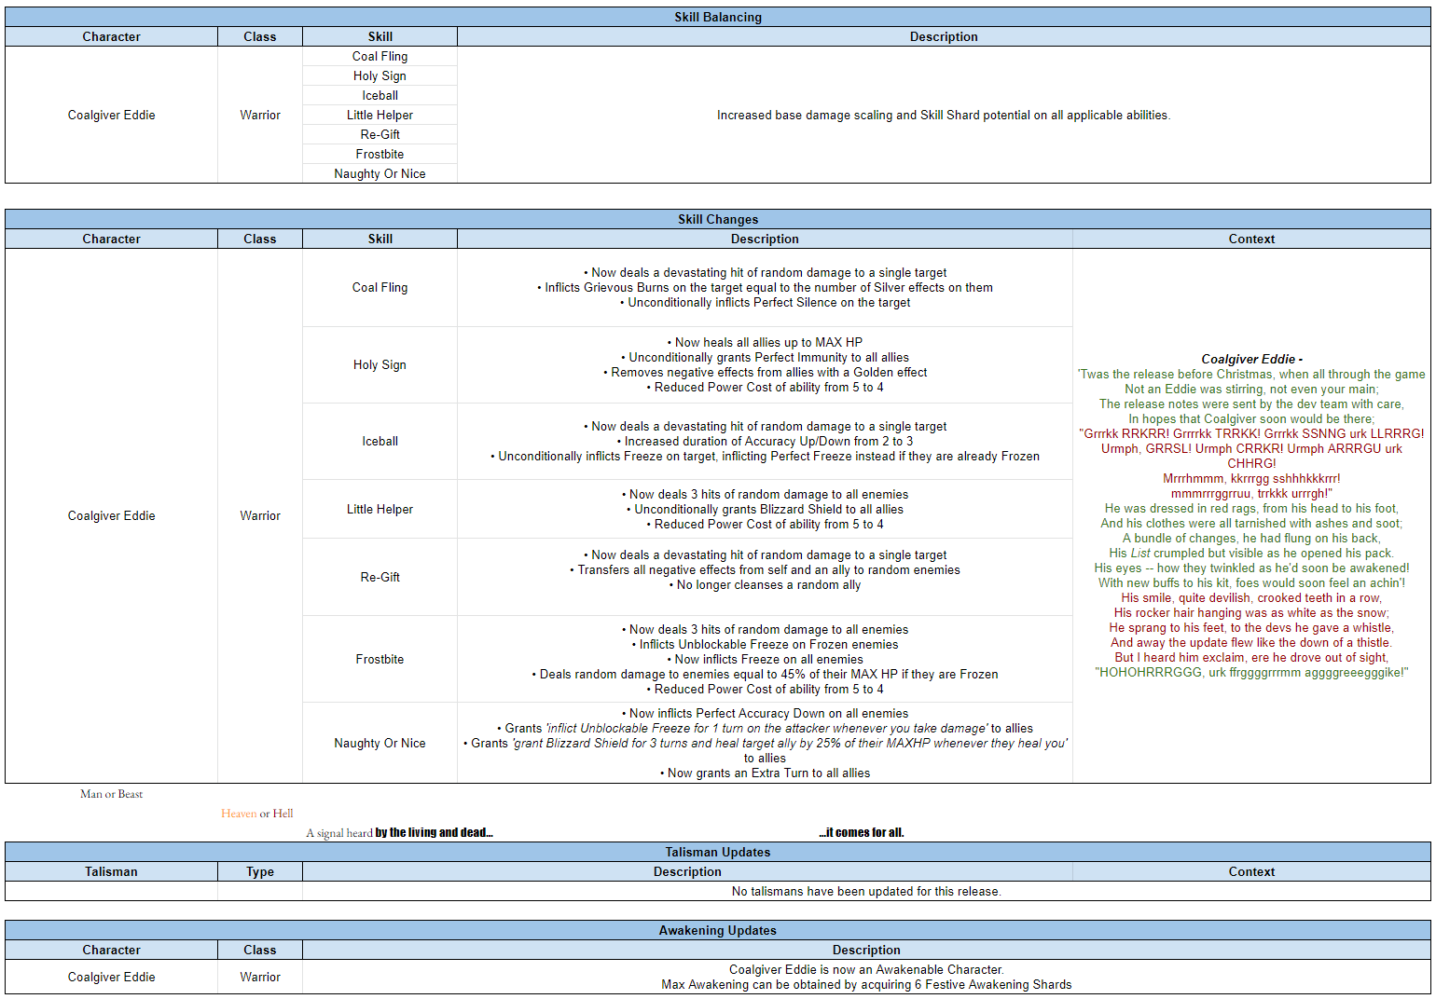
Task: Click 'His smile, quite devilish' poem line
Action: click(1251, 597)
